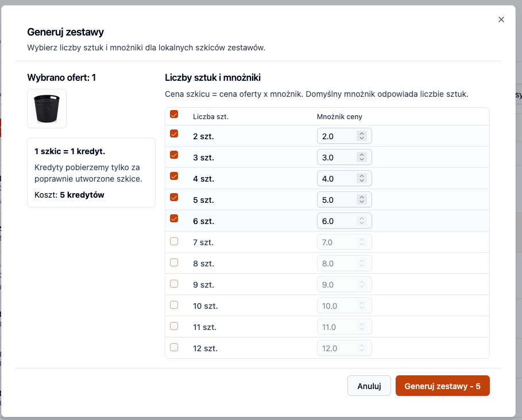Click the 9 szt. row label
Viewport: 522px width, 420px height.
point(203,285)
